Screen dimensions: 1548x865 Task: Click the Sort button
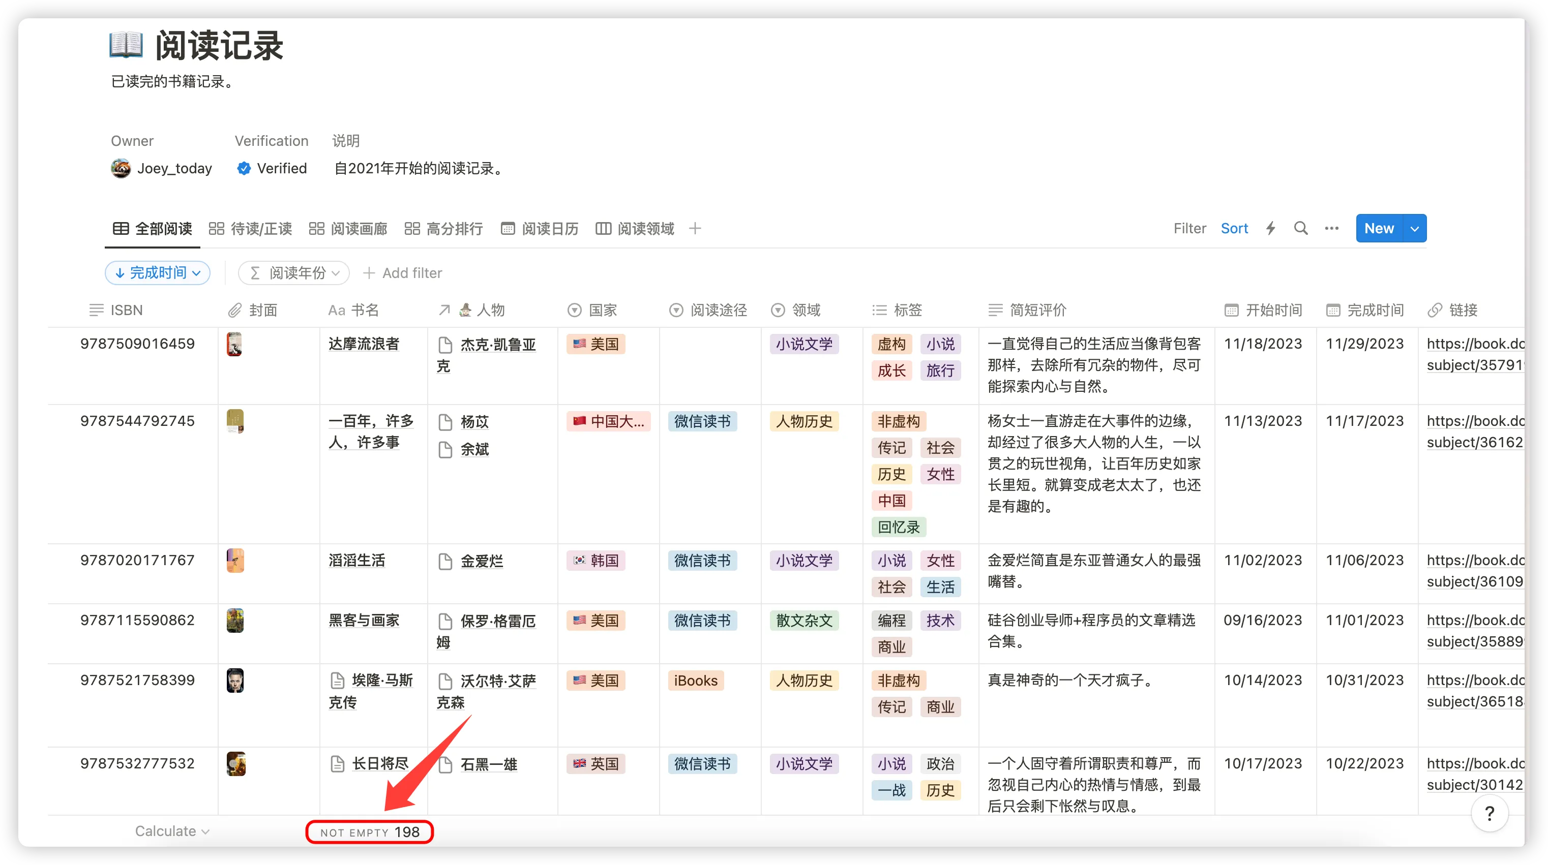pyautogui.click(x=1234, y=228)
